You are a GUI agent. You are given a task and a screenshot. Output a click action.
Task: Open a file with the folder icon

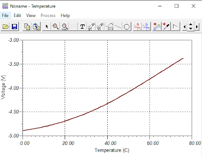6,27
